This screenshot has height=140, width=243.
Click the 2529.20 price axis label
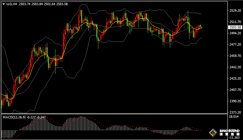tap(235, 11)
